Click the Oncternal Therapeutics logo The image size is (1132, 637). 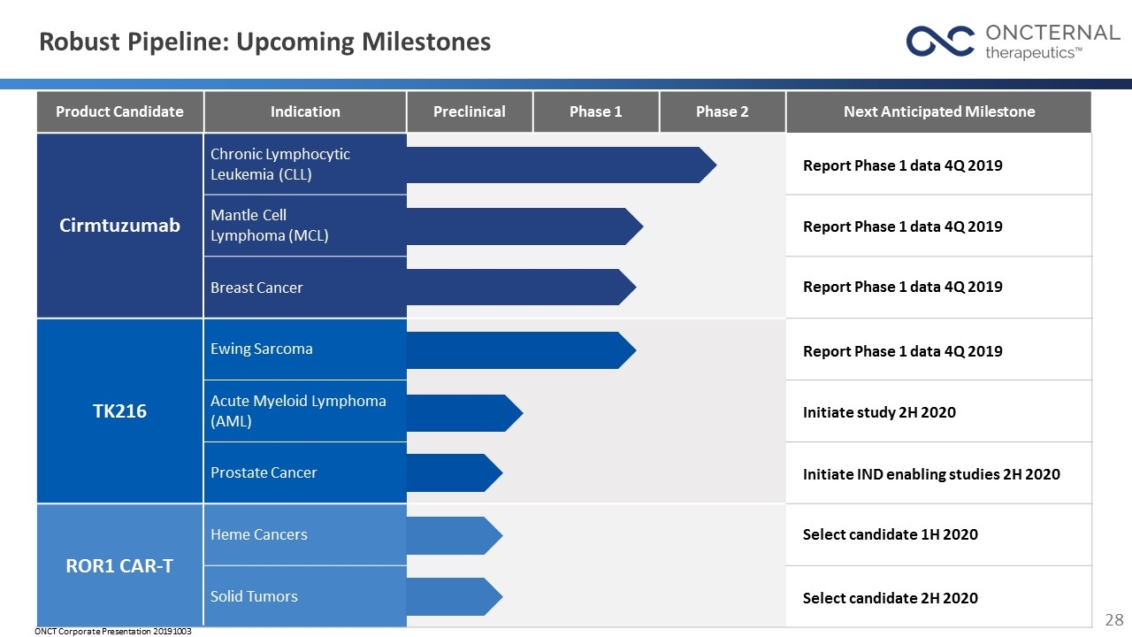pyautogui.click(x=1013, y=42)
